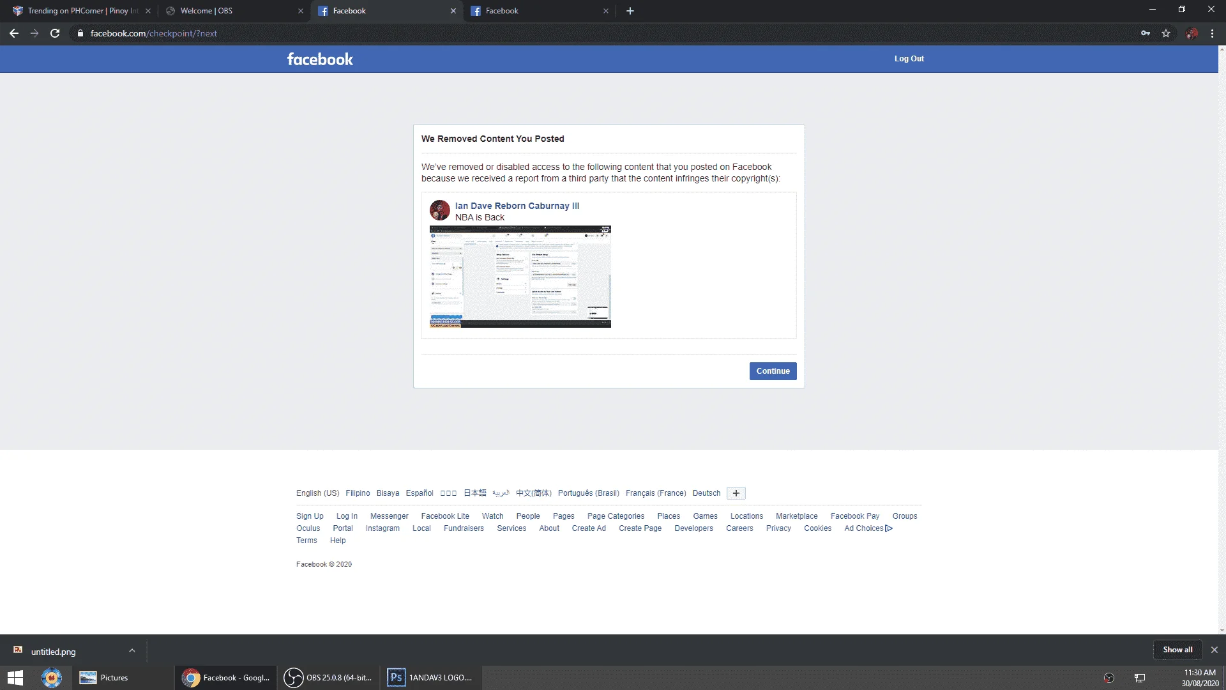The width and height of the screenshot is (1226, 690).
Task: Open the Terms footer link
Action: tap(306, 540)
